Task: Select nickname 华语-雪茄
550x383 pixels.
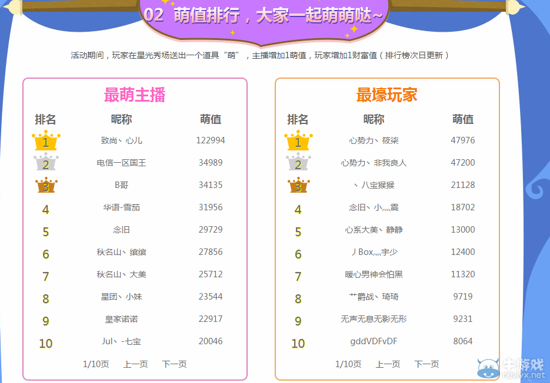Action: click(121, 207)
